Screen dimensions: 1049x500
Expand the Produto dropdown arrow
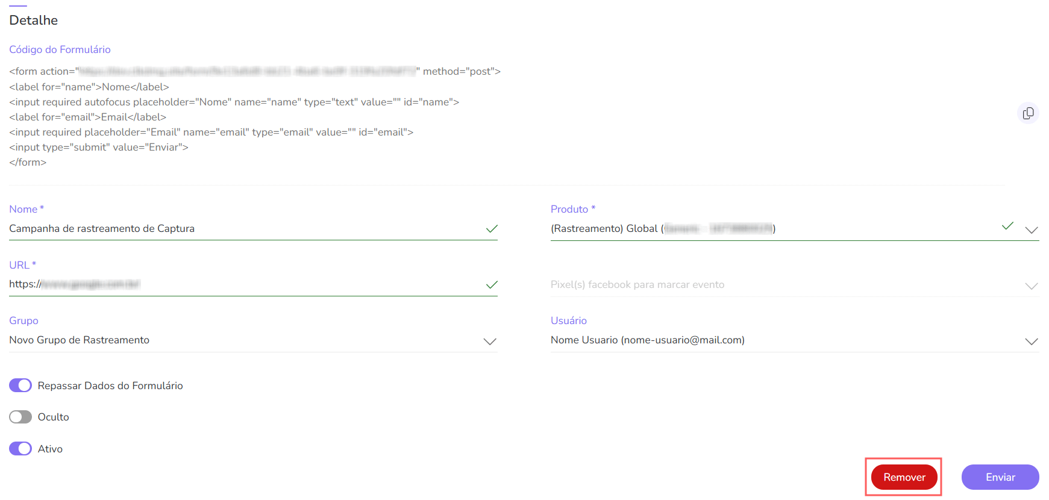click(1032, 230)
